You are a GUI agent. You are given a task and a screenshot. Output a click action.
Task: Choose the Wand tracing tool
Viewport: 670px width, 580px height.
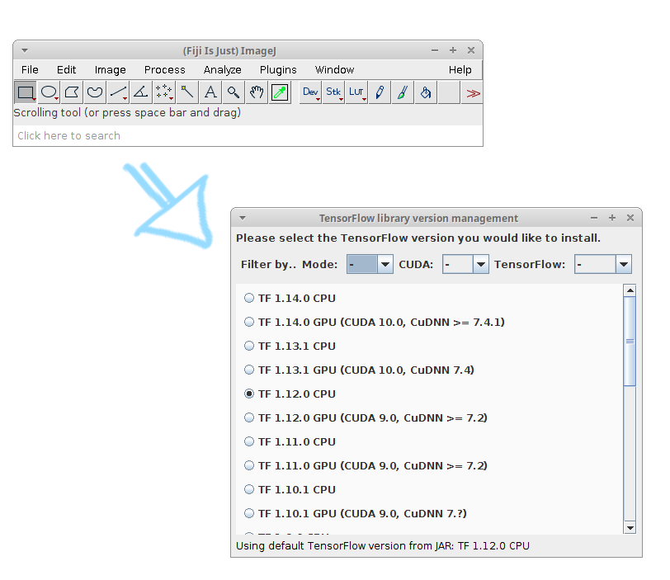187,92
